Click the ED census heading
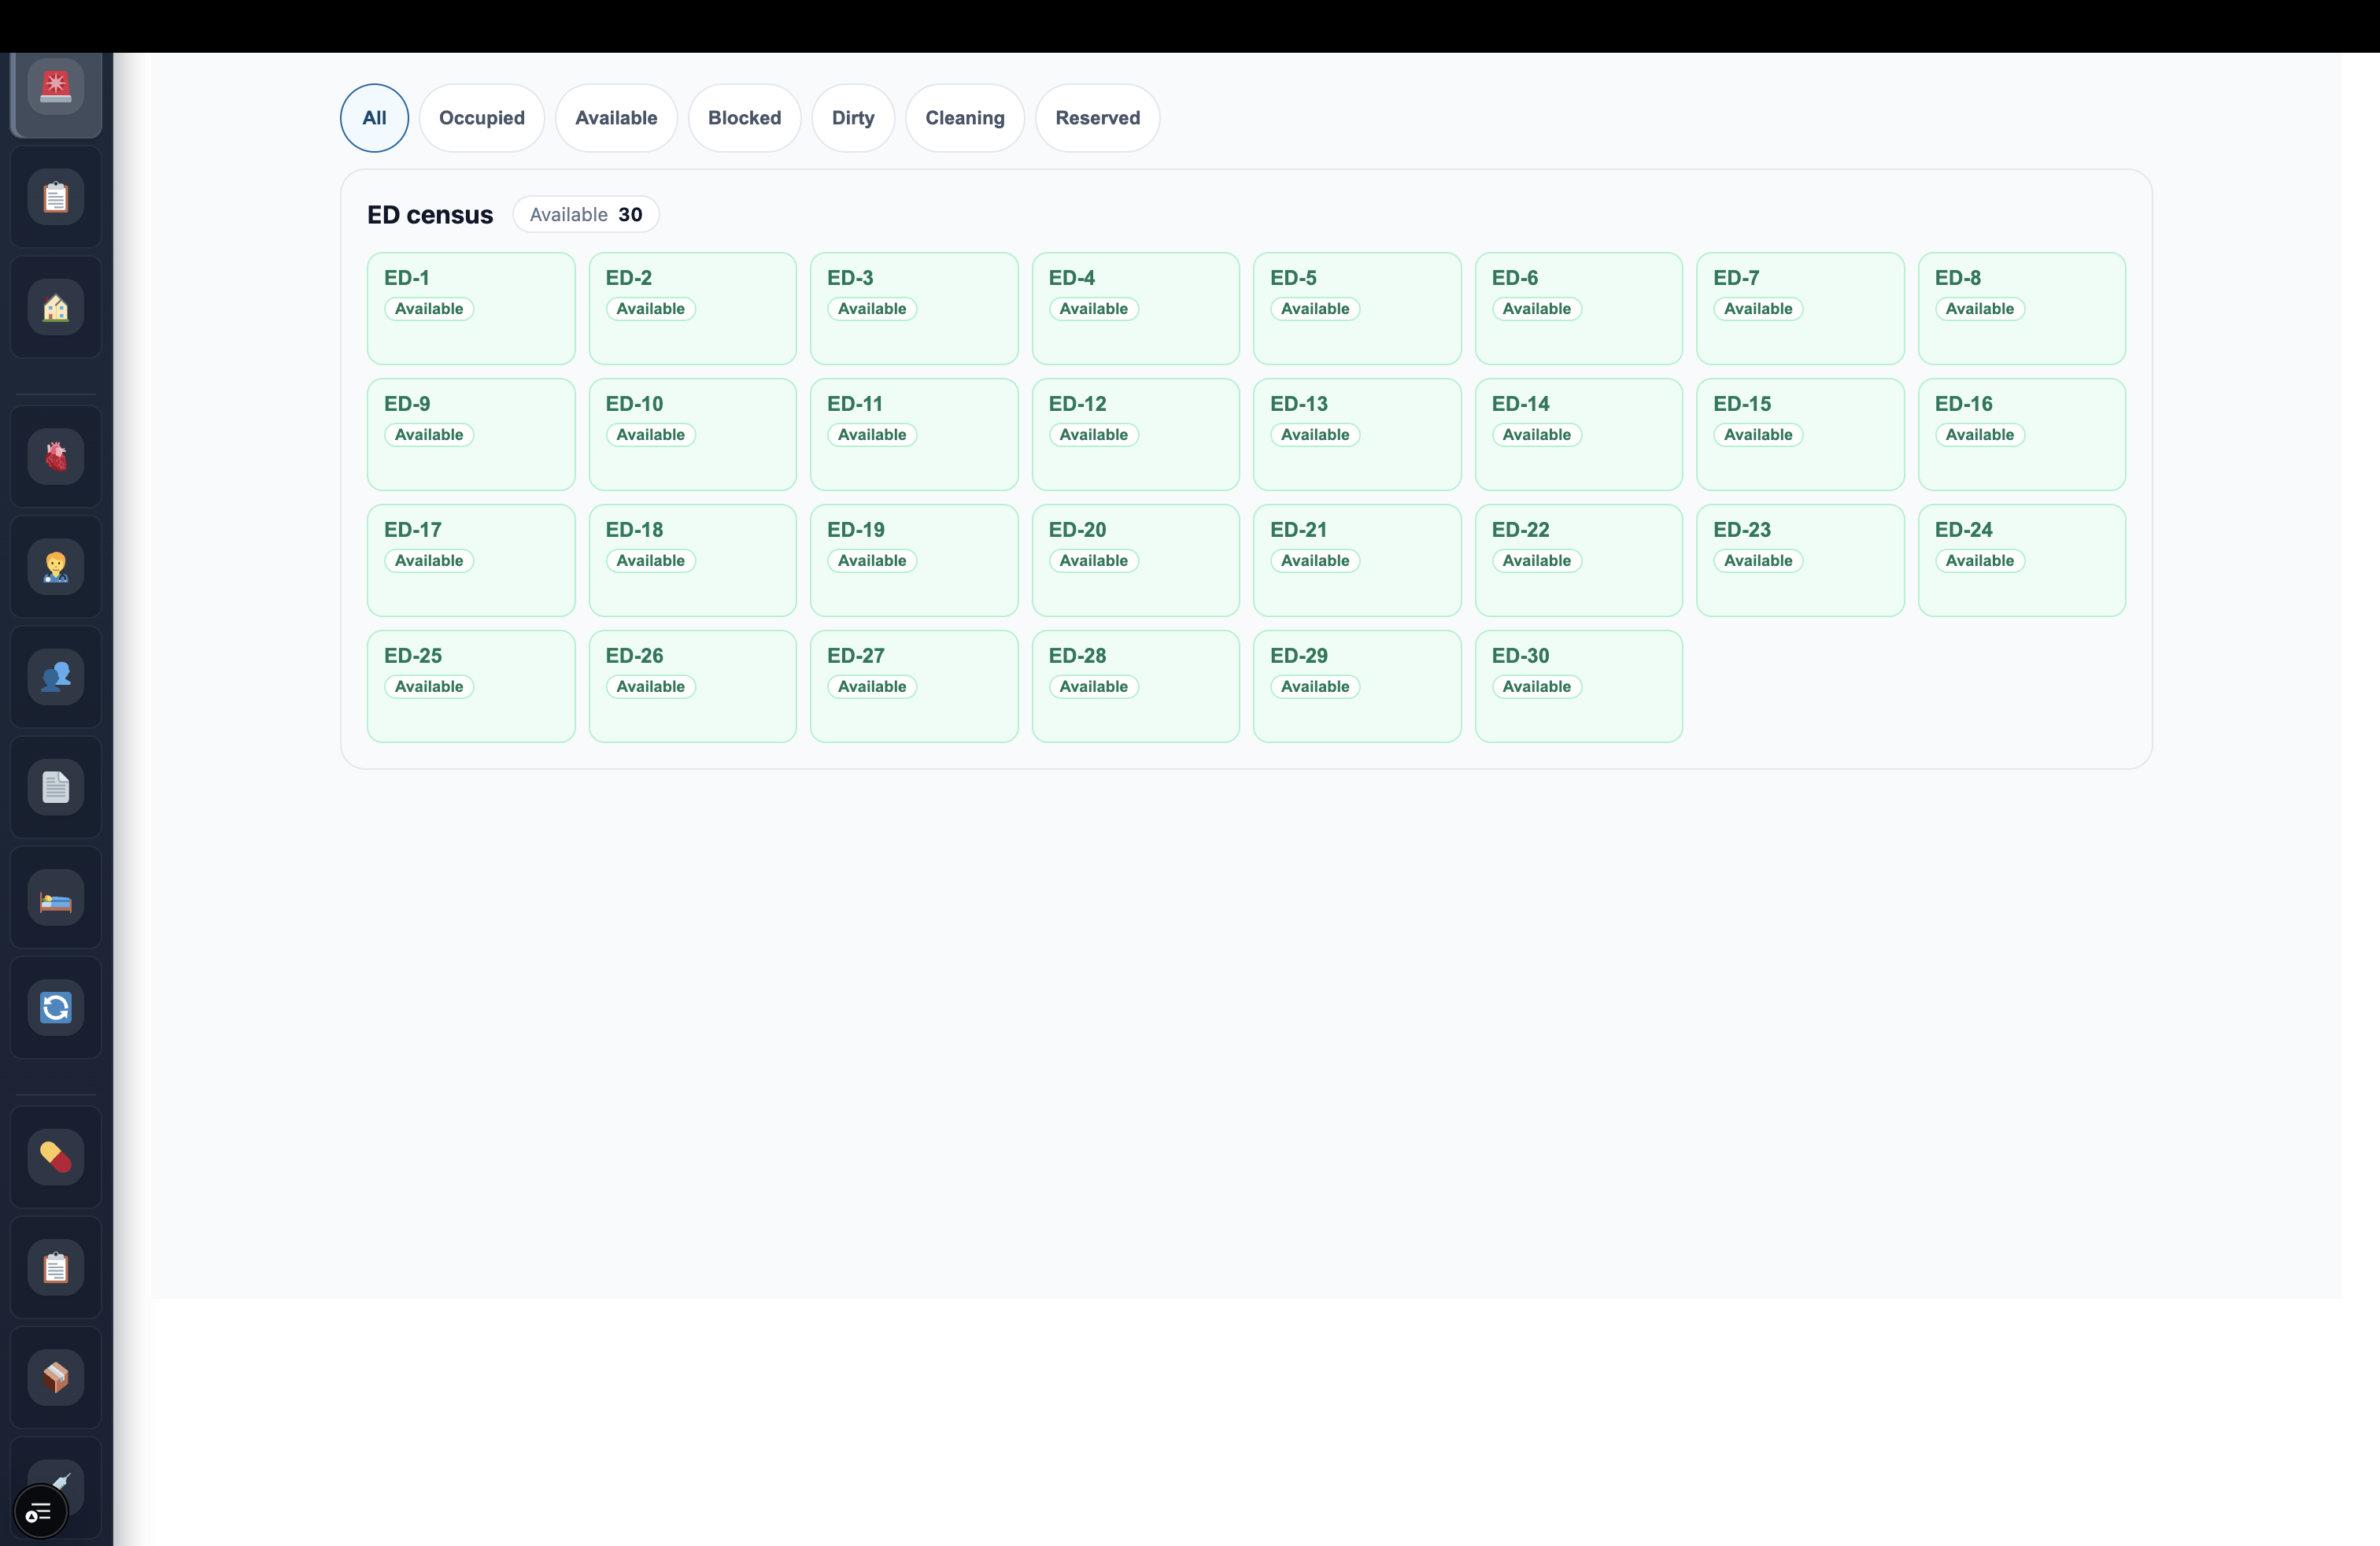 click(x=430, y=215)
